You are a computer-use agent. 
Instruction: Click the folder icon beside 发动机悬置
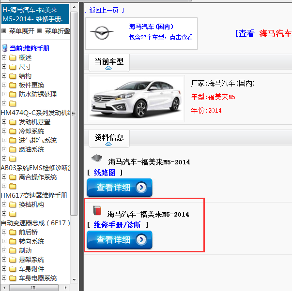click(13, 122)
